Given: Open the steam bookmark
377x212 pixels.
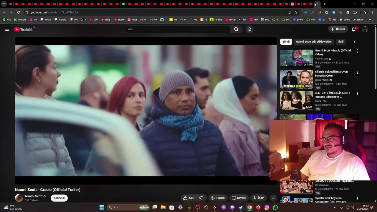Looking at the screenshot, I should click(x=358, y=20).
